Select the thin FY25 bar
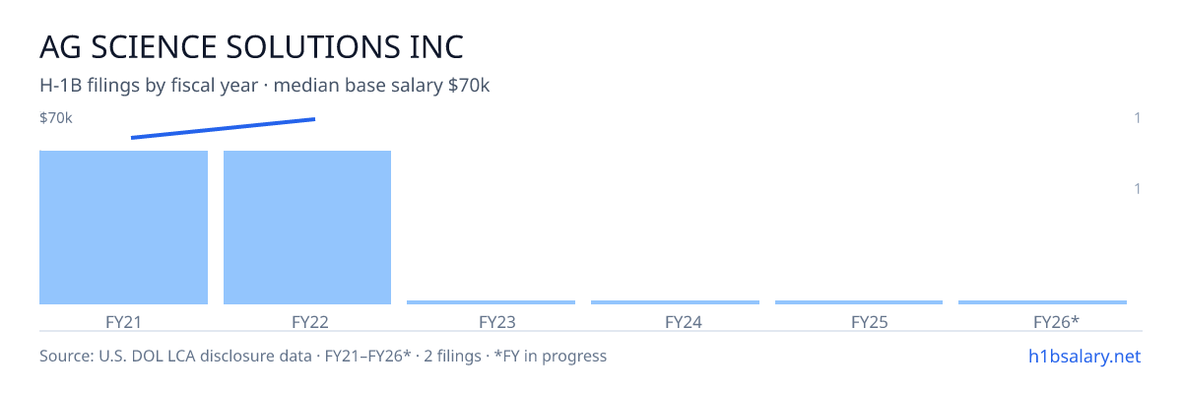 click(859, 302)
